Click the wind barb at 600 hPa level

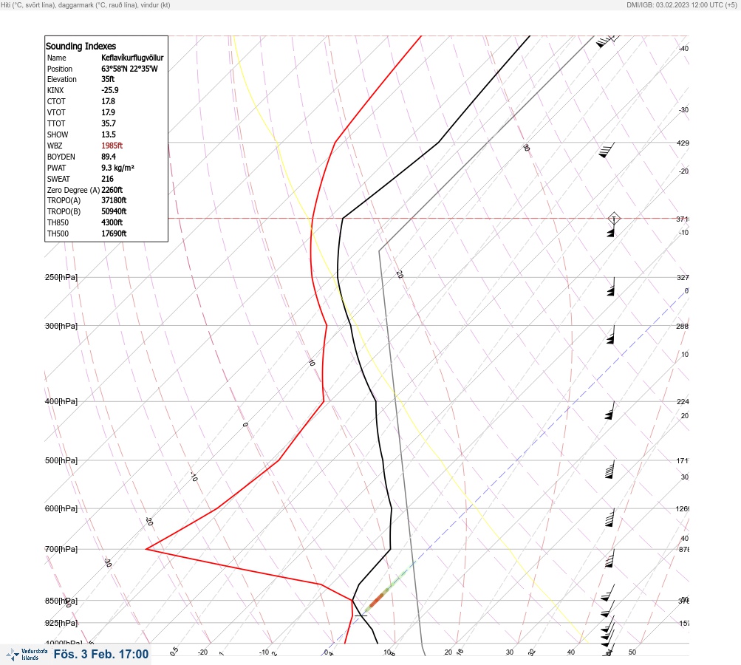(x=609, y=517)
